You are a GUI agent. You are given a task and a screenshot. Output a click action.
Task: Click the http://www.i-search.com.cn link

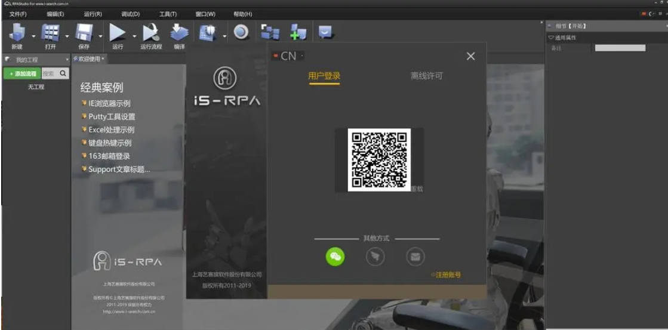129,312
